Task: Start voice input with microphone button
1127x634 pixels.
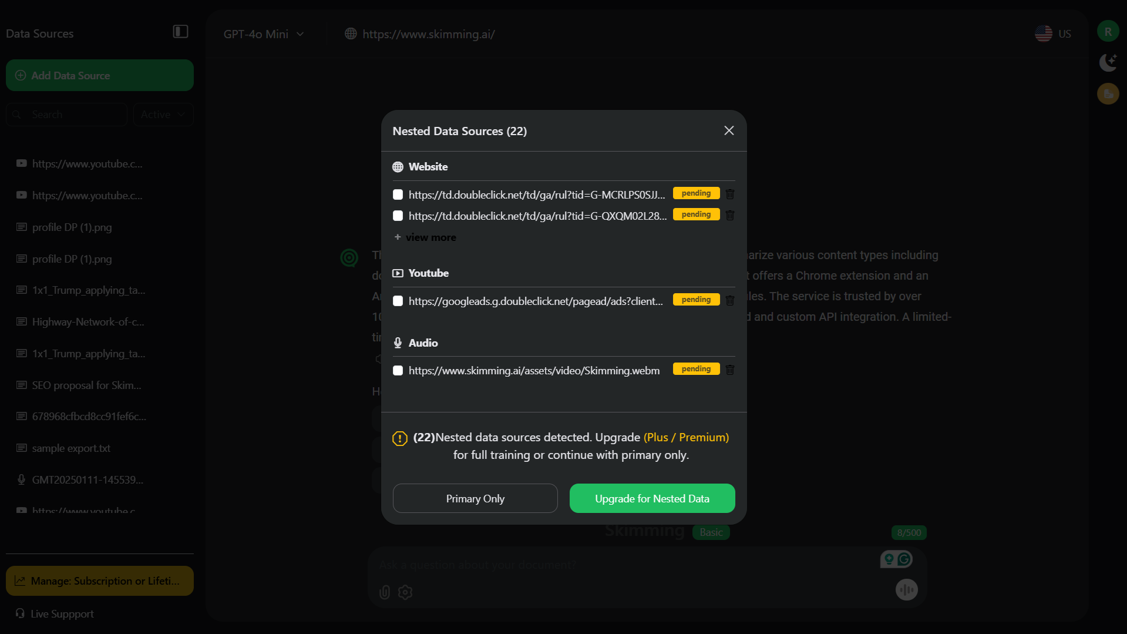Action: (x=906, y=589)
